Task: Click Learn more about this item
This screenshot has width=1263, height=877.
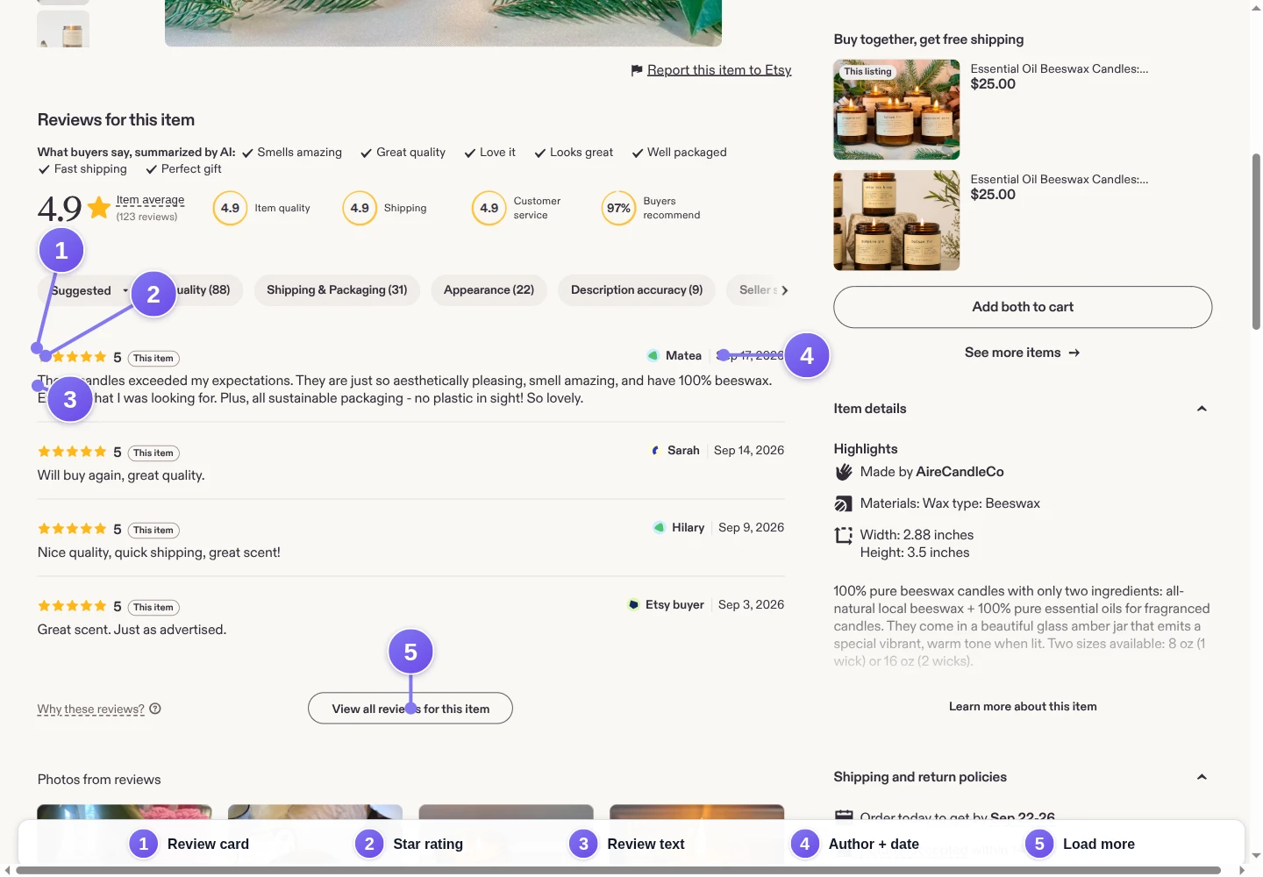Action: point(1023,706)
